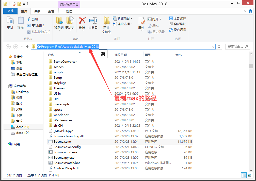
Task: Click the Cut (剪切) scissors icon
Action: (x=29, y=19)
